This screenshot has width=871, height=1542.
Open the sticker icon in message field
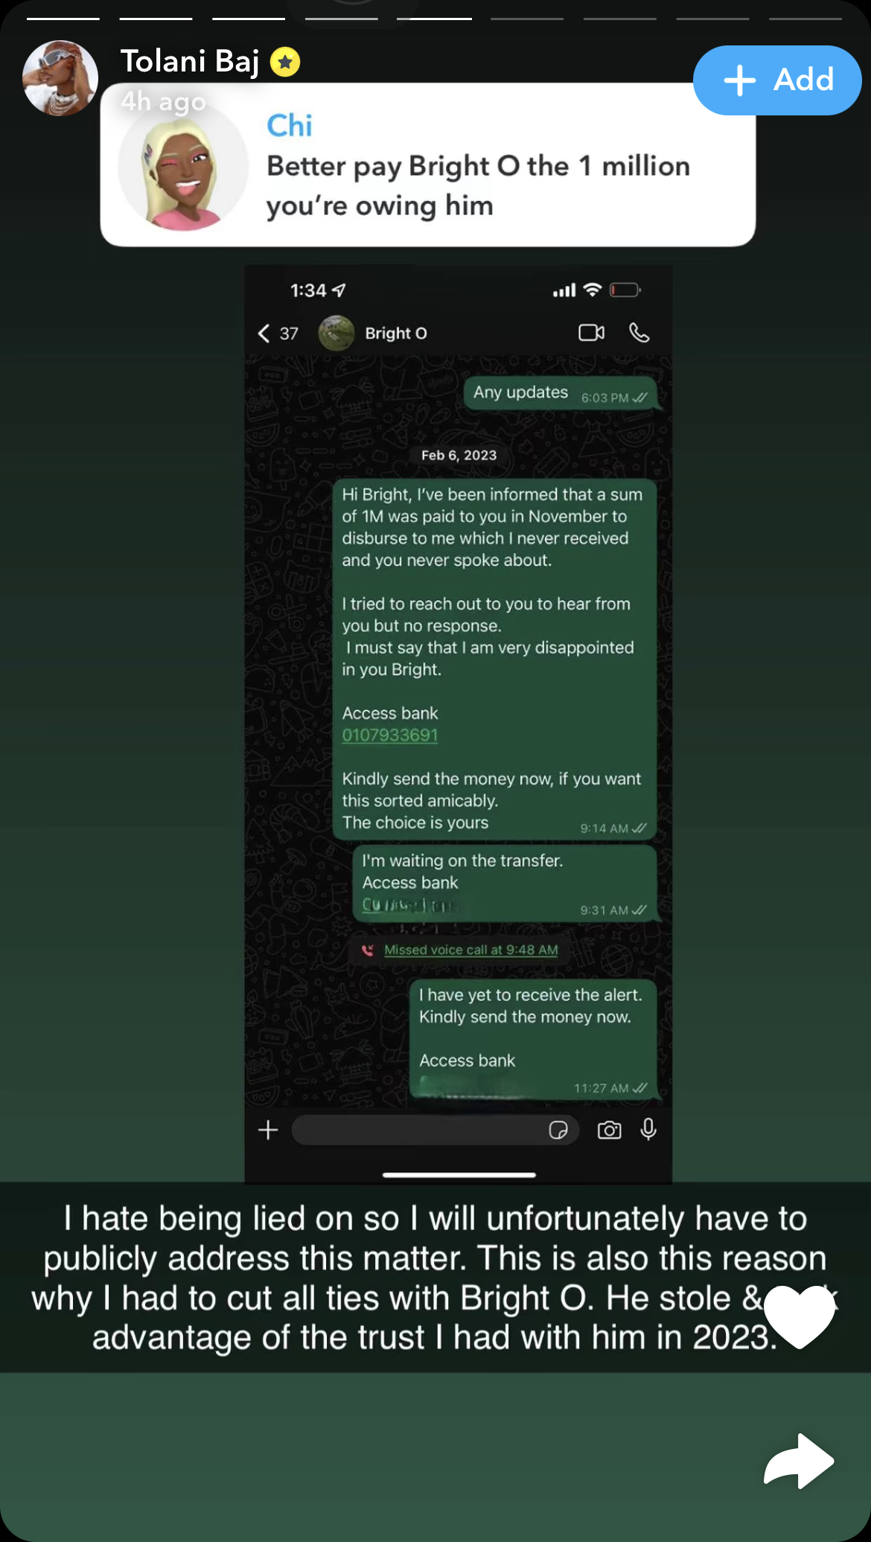tap(558, 1130)
